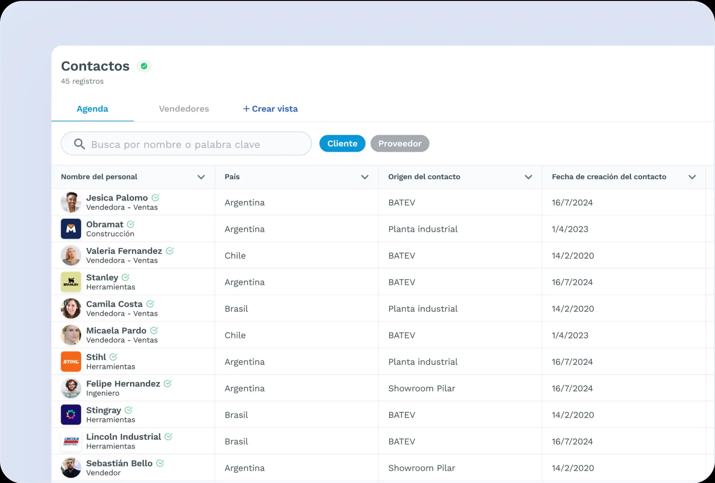715x483 pixels.
Task: Expand the Nombre del personal column dropdown
Action: (201, 177)
